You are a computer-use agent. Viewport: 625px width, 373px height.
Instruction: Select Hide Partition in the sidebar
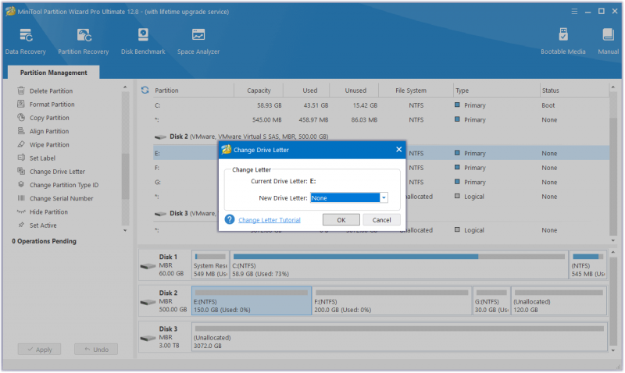click(x=48, y=211)
